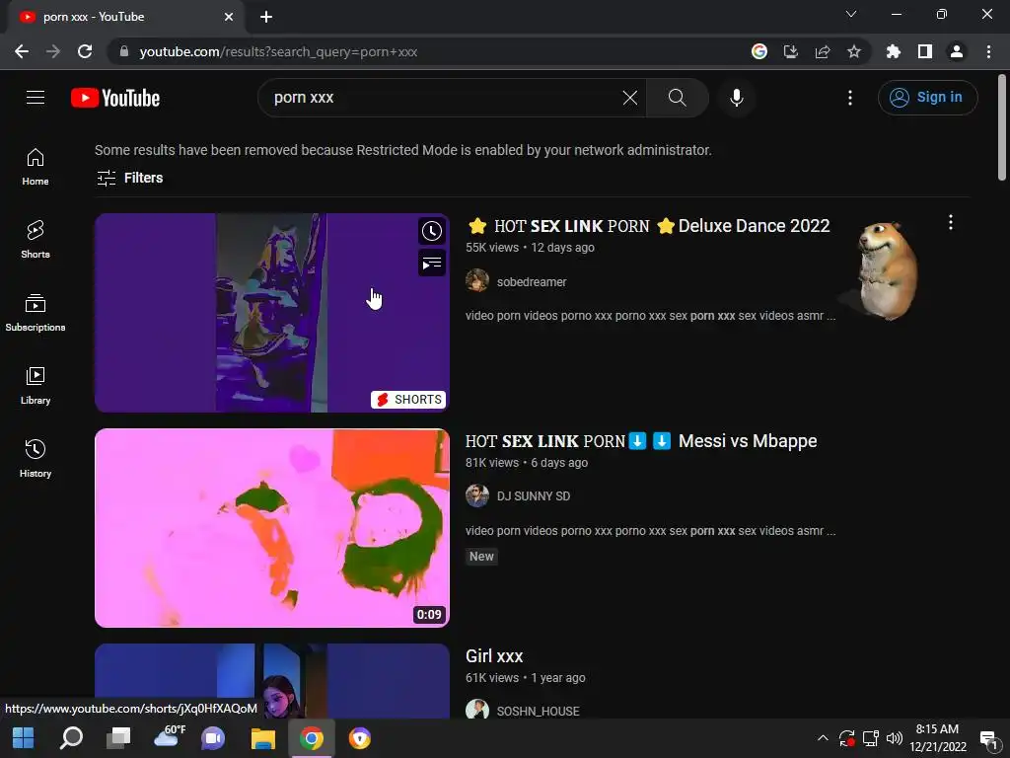
Task: Open the Deluxe Dance 2022 video title
Action: point(648,226)
